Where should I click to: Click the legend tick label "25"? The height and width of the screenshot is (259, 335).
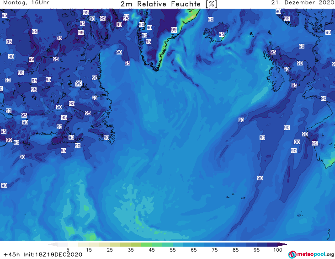pyautogui.click(x=110, y=249)
